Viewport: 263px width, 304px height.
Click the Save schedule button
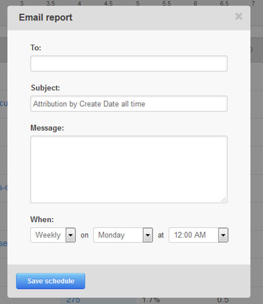click(x=50, y=281)
